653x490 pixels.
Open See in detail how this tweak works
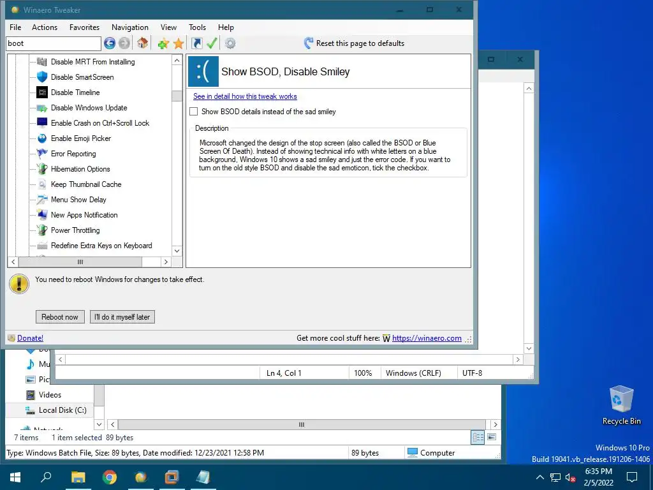coord(245,96)
